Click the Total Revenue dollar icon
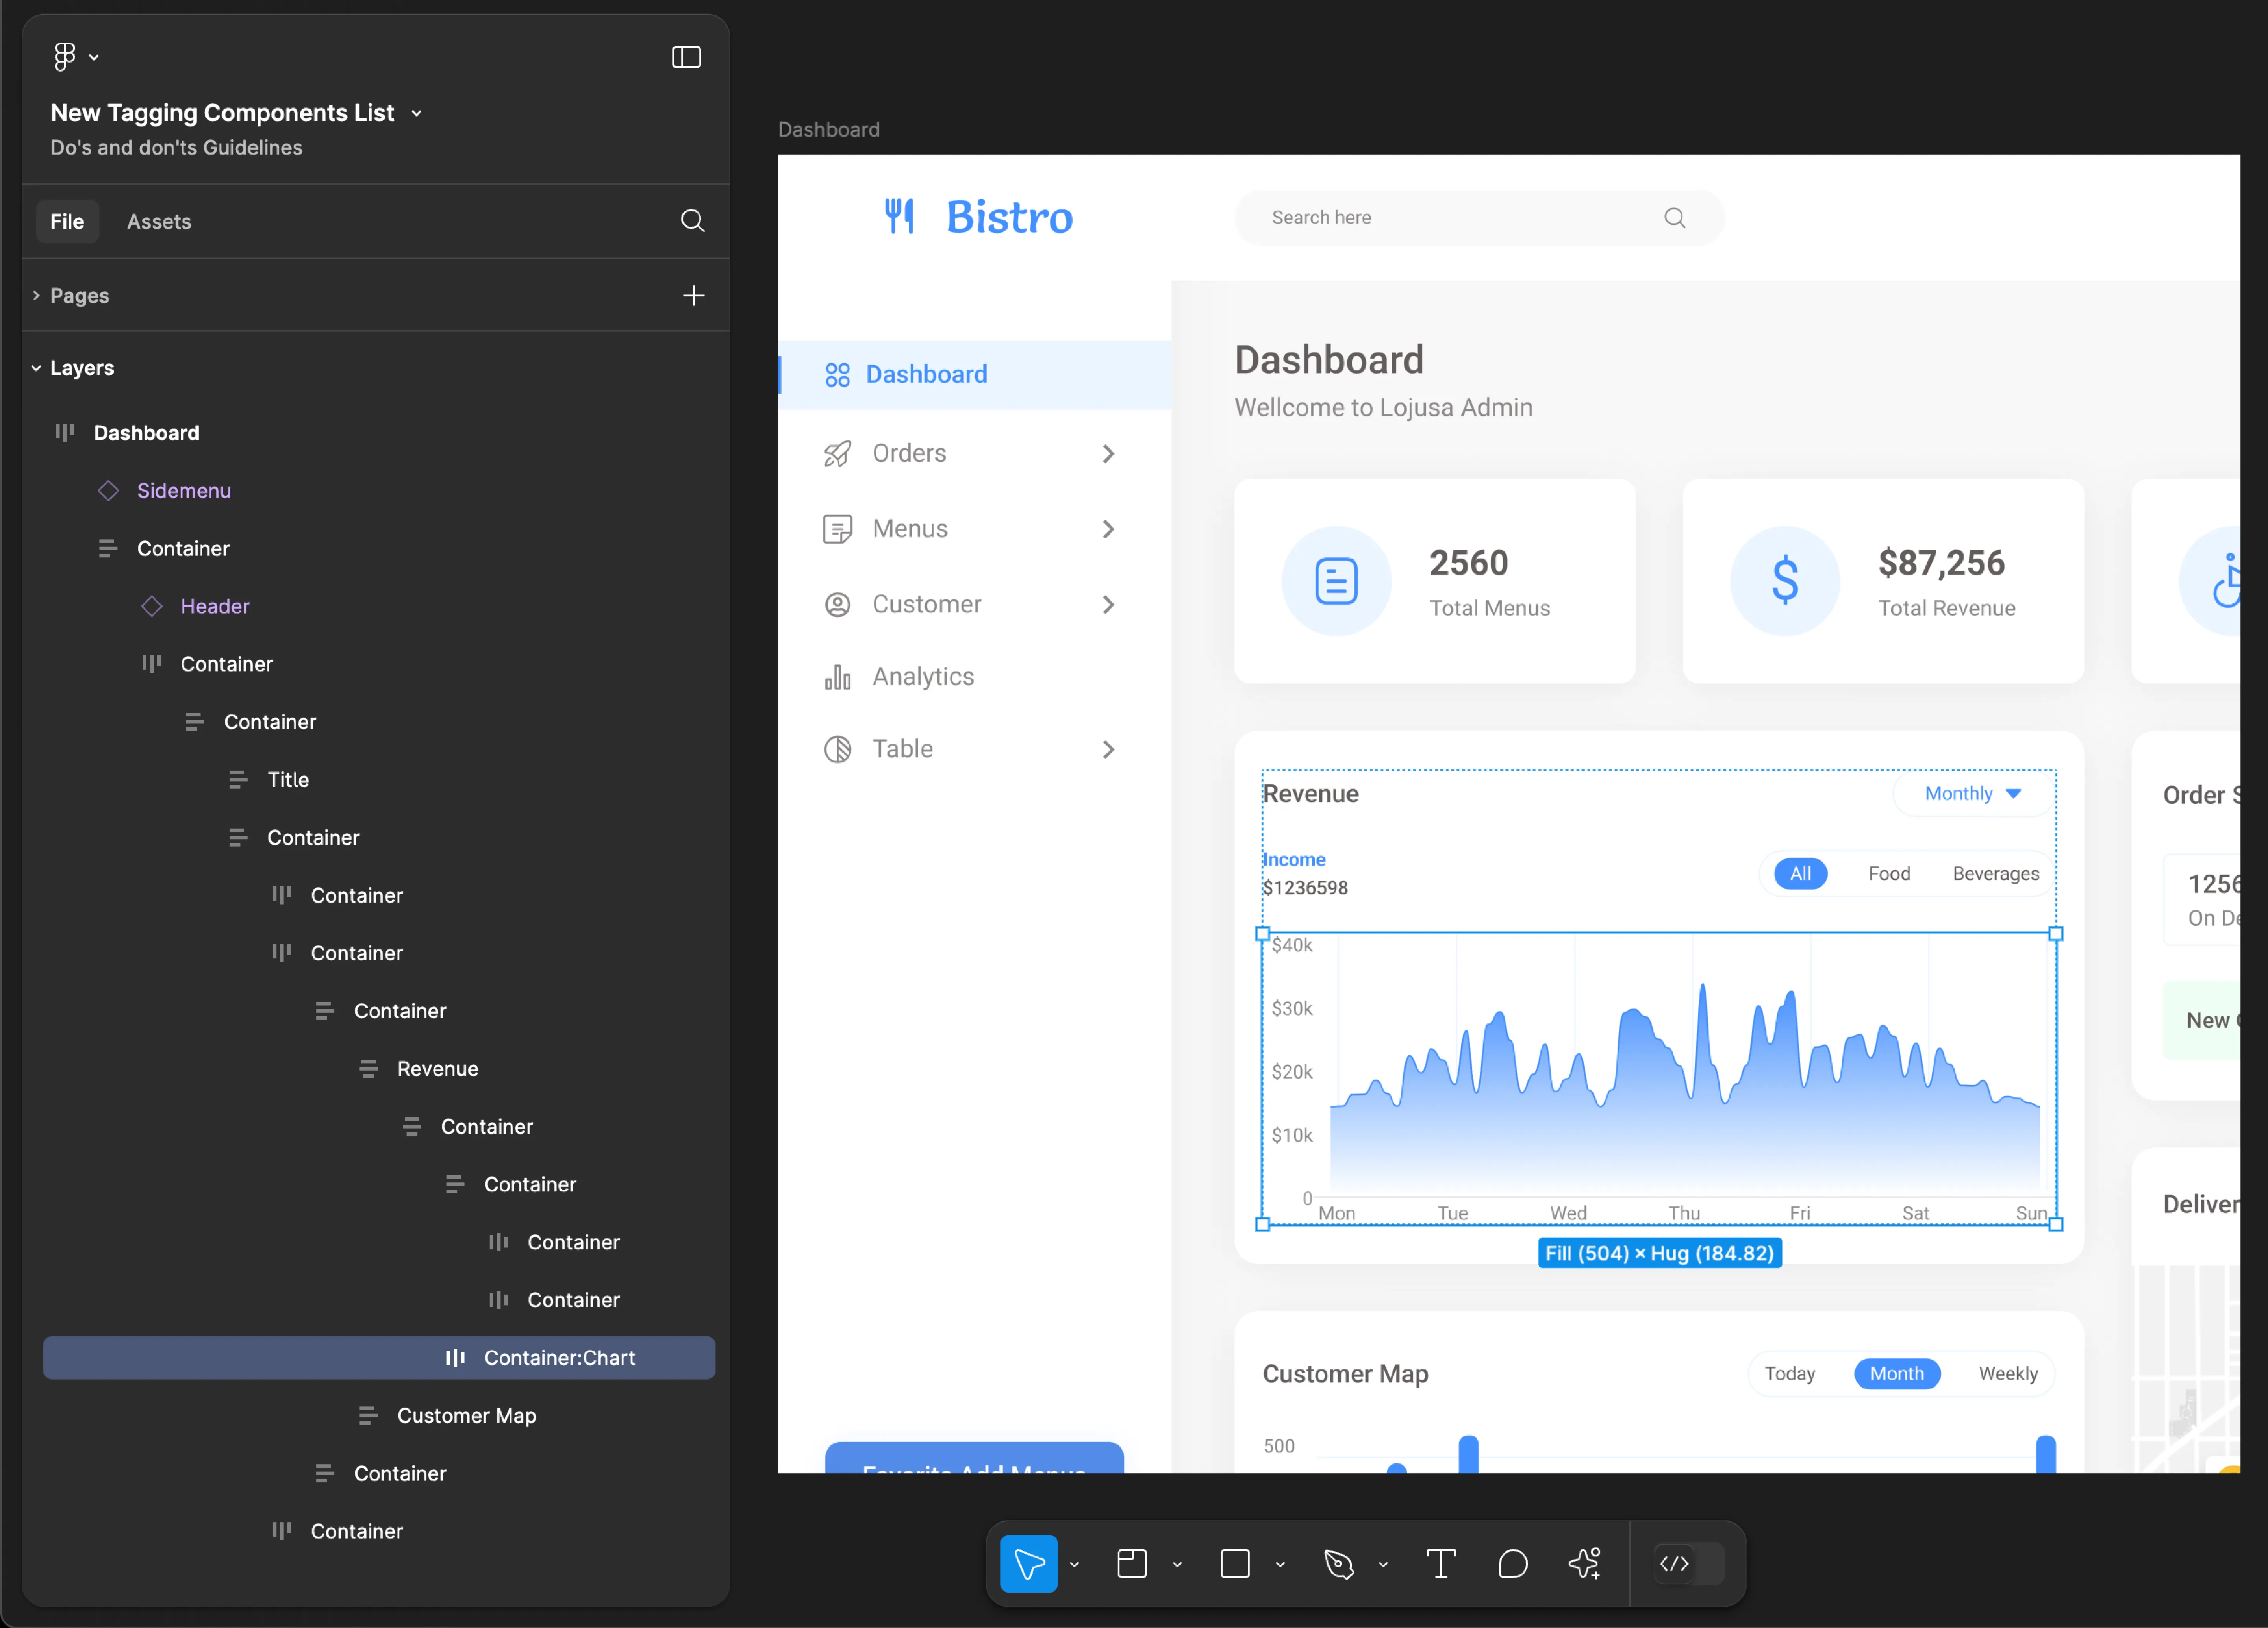2268x1628 pixels. (1785, 581)
